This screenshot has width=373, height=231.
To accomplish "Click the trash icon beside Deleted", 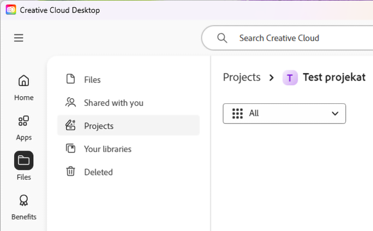I will pyautogui.click(x=70, y=172).
